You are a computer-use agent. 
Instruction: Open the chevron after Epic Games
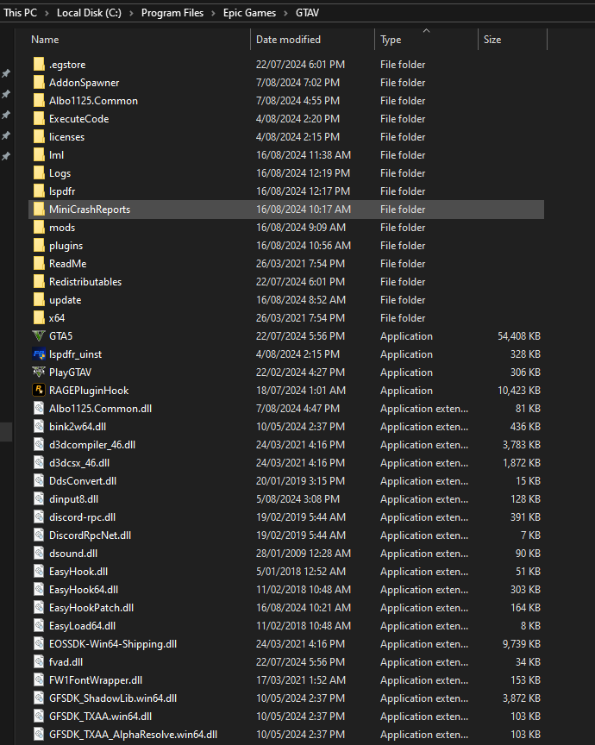tap(285, 13)
